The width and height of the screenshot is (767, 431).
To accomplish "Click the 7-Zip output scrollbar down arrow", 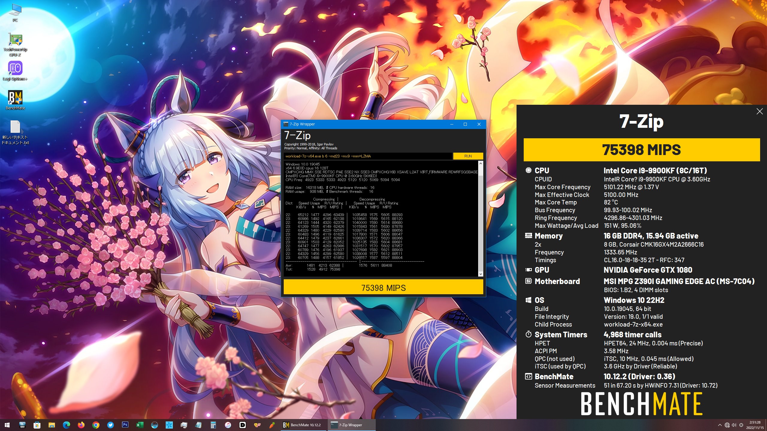I will (x=481, y=274).
